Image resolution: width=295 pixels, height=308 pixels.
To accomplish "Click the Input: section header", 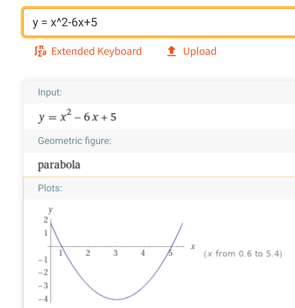I will (50, 92).
